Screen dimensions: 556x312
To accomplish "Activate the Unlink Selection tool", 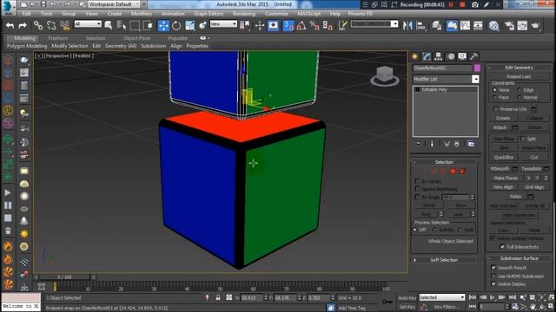I will [x=51, y=25].
